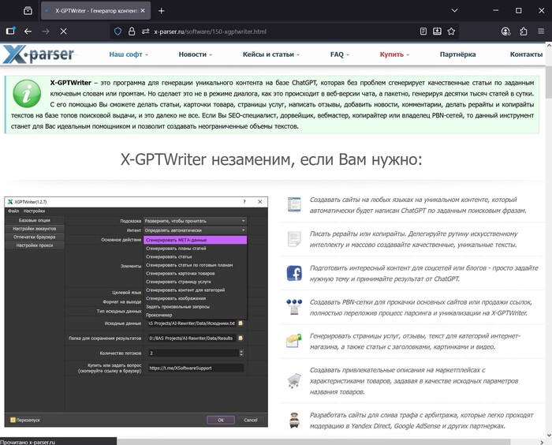Choose Задать произвольные запросы option

point(195,307)
